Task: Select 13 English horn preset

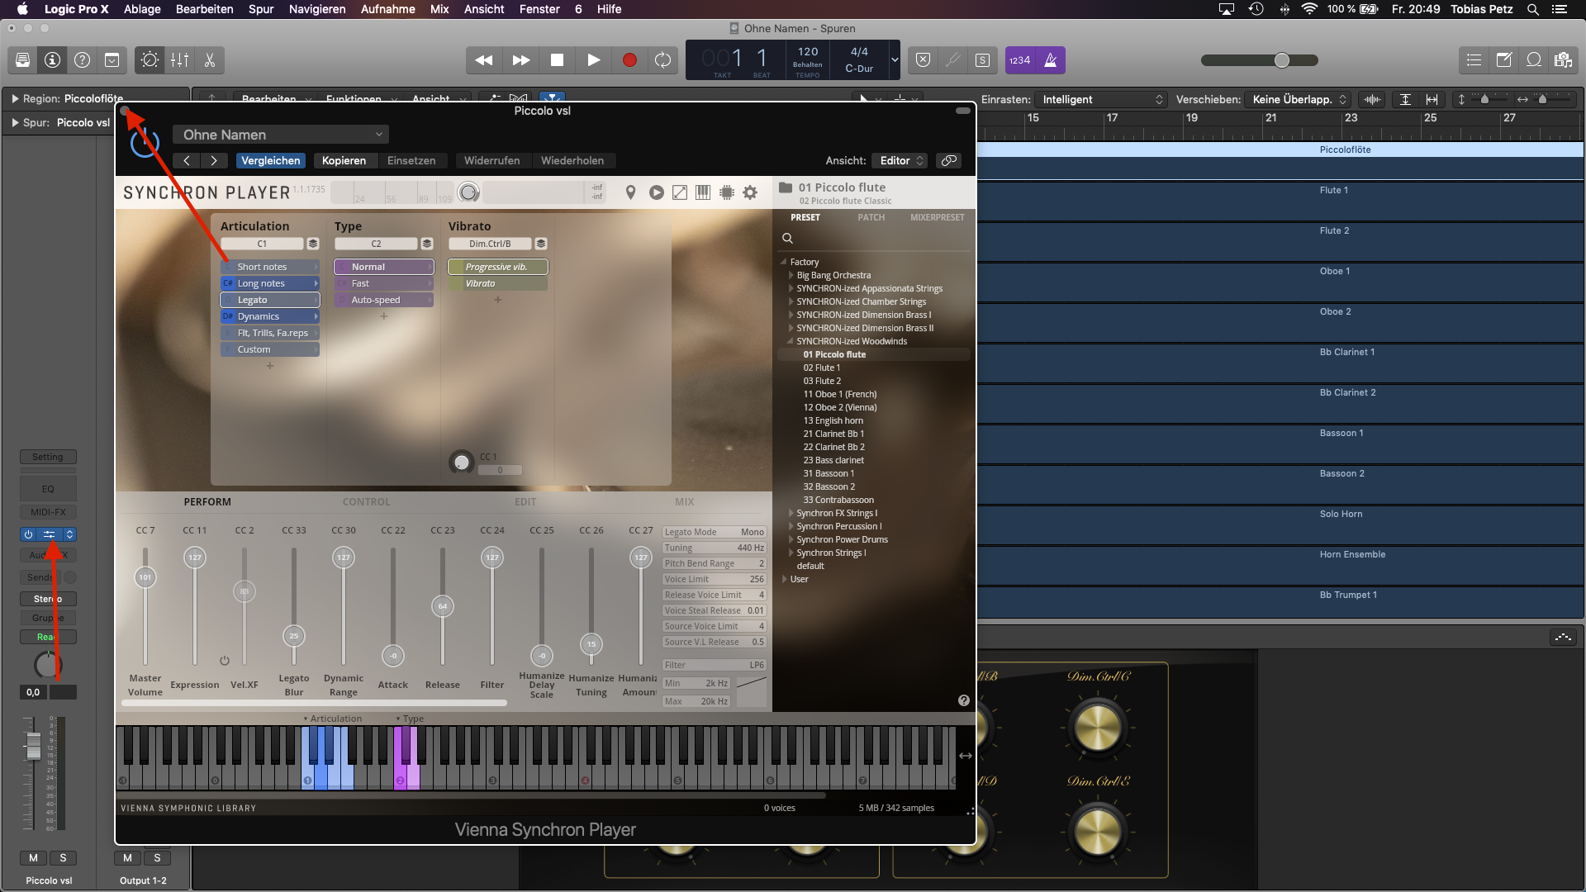Action: pyautogui.click(x=833, y=420)
